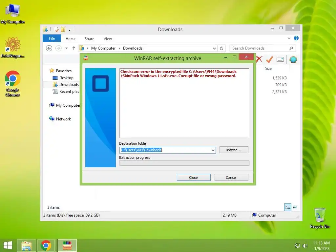The width and height of the screenshot is (336, 252).
Task: Expand the Explorer ribbon chevron
Action: 289,38
